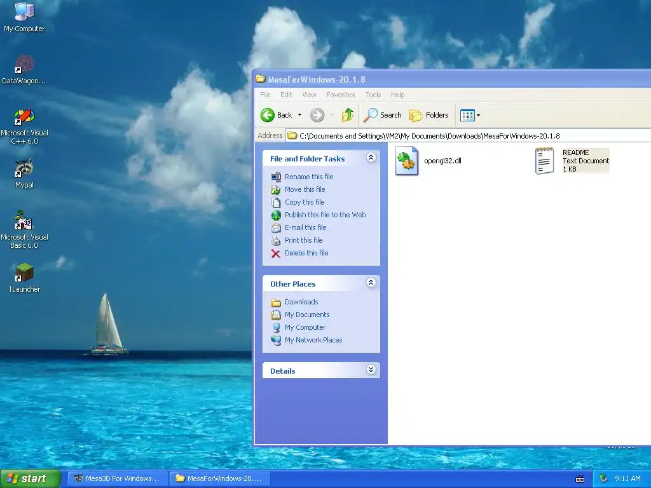
Task: Toggle the Folders pane button
Action: pos(429,115)
